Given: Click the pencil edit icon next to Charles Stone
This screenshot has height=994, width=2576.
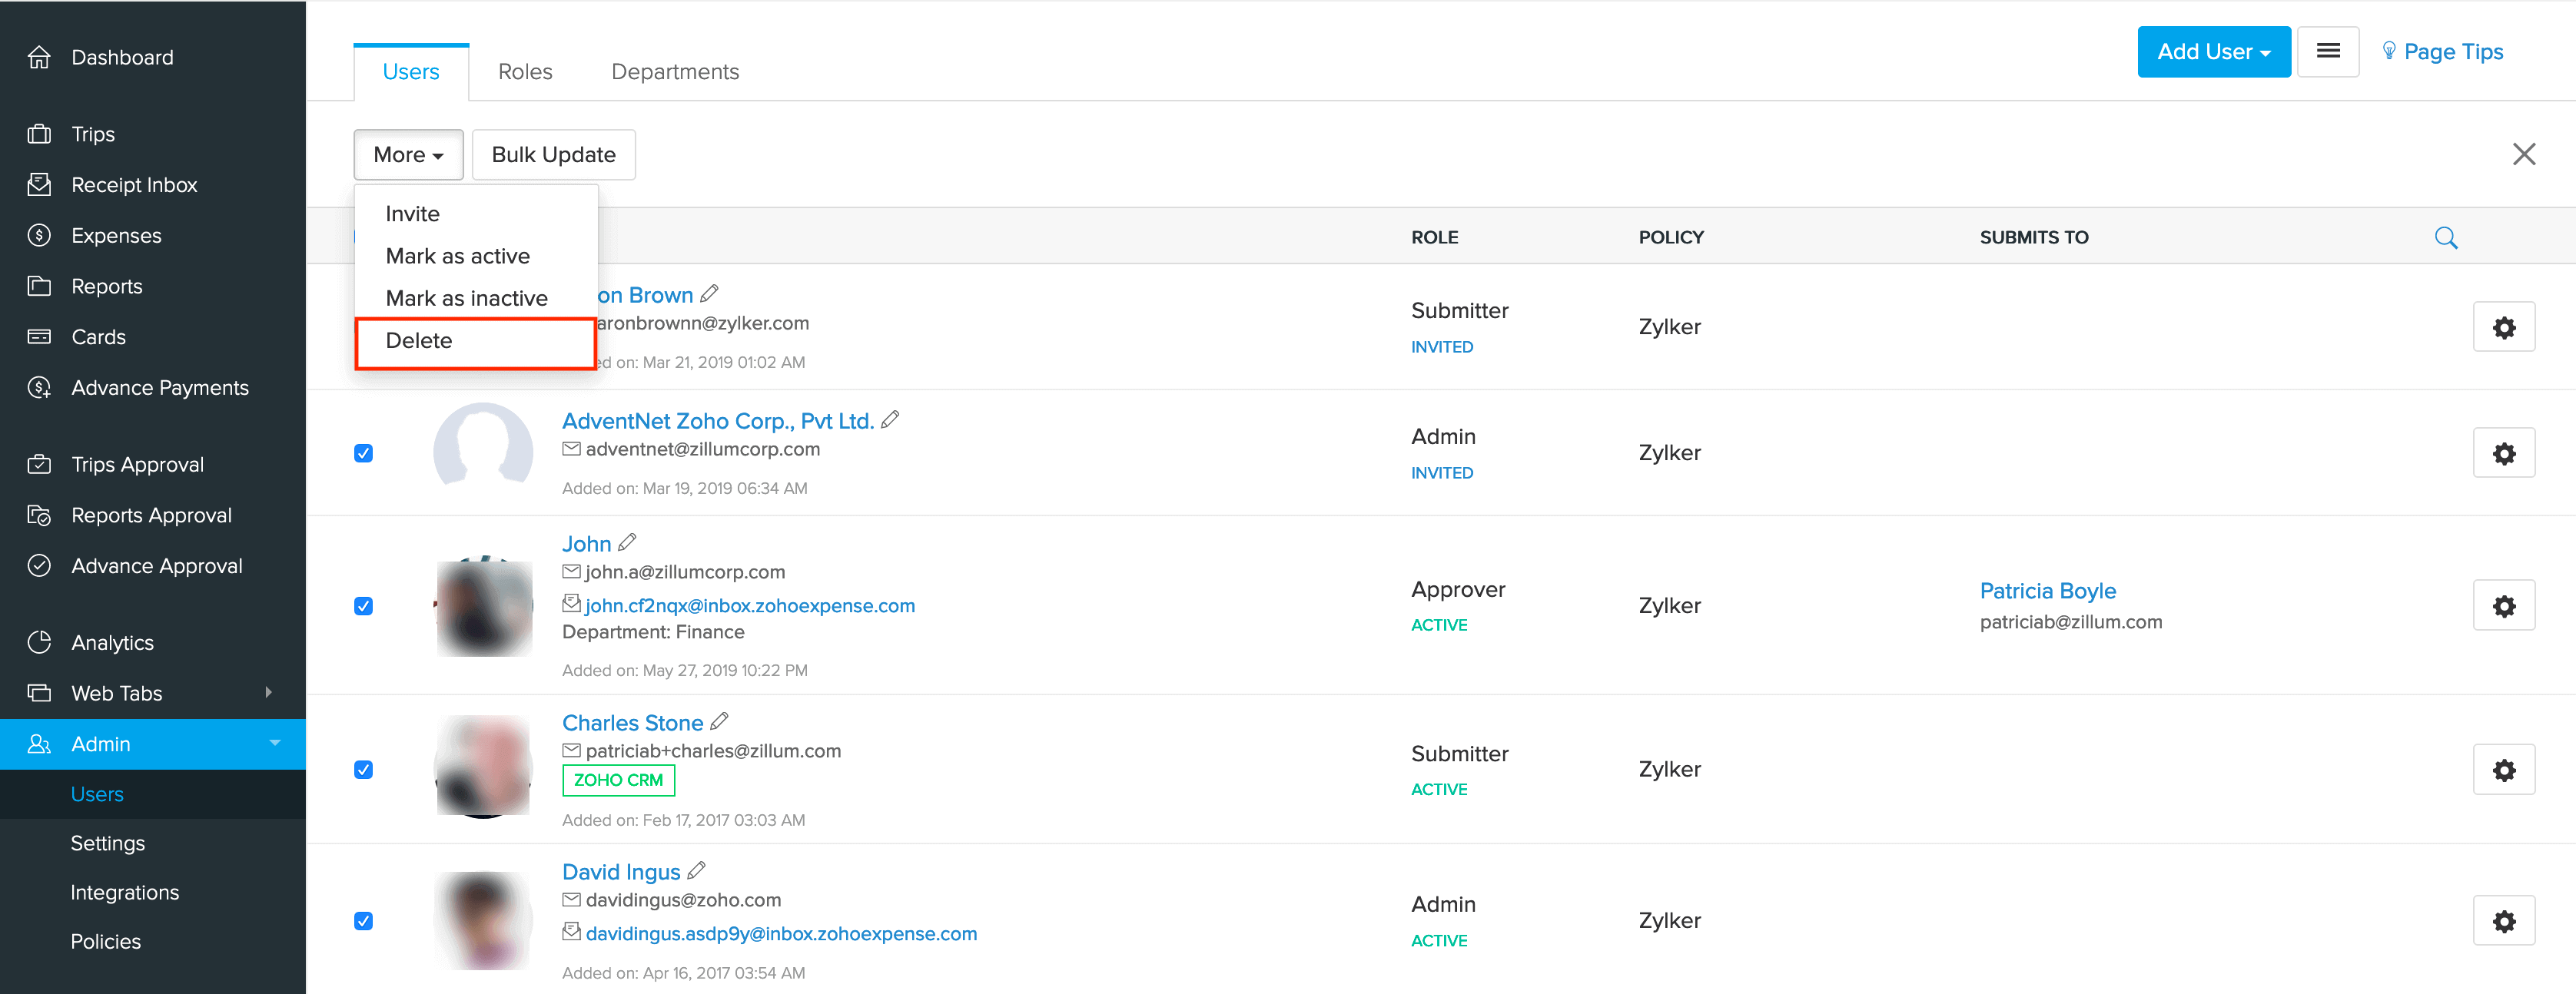Looking at the screenshot, I should click(719, 721).
